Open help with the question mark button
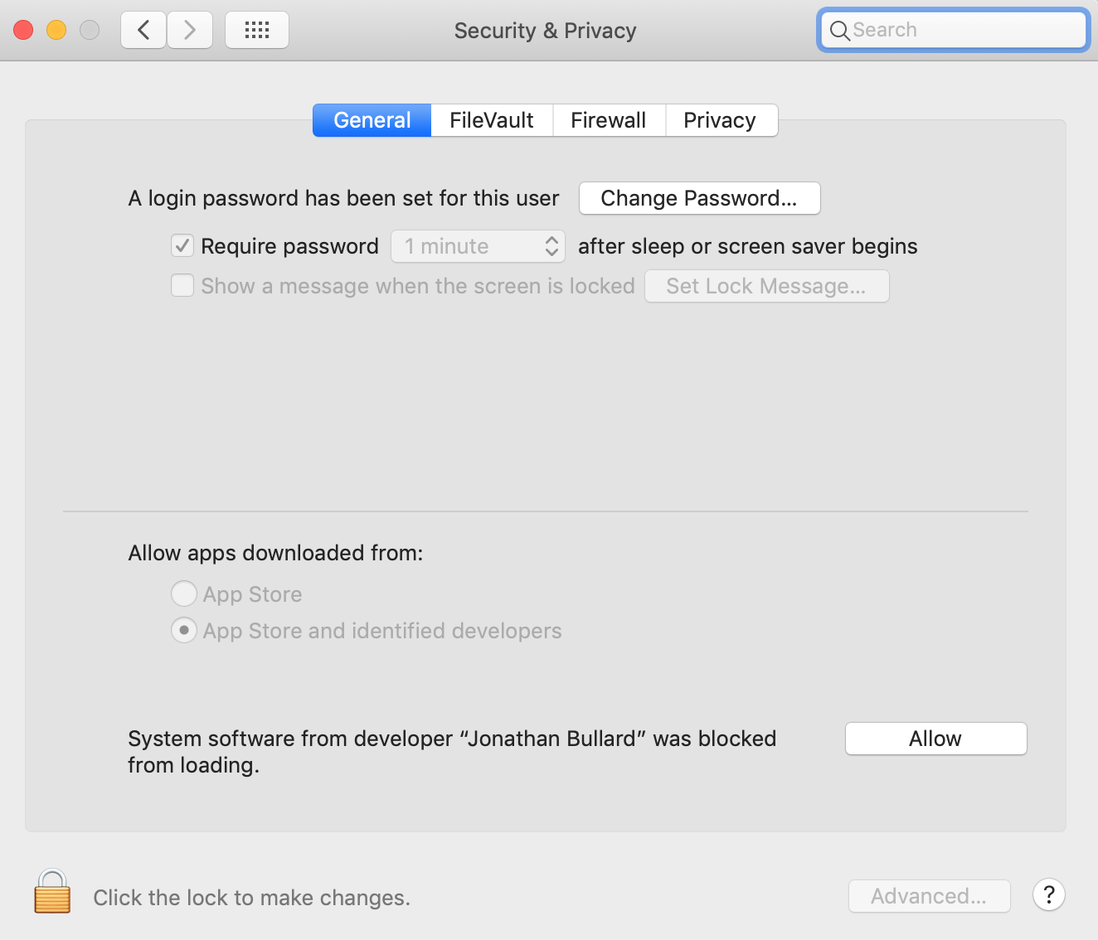Screen dimensions: 1098x940 coord(1049,895)
